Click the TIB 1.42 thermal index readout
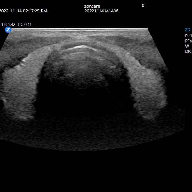The image size is (192, 192). [x=8, y=24]
